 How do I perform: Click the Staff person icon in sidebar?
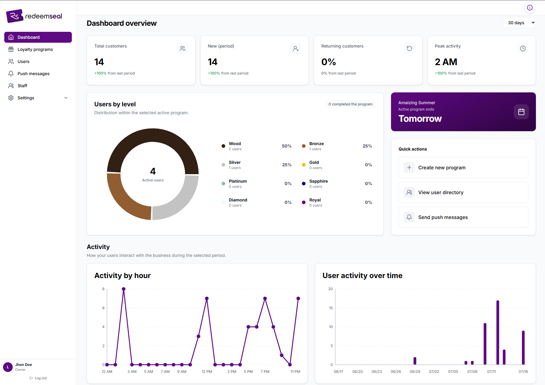(11, 86)
